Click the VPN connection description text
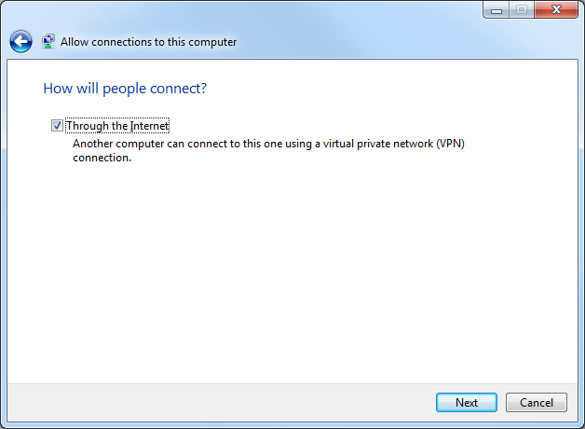 tap(268, 150)
